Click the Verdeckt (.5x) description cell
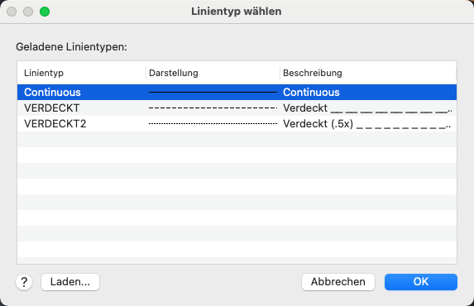This screenshot has height=306, width=474. click(x=367, y=124)
